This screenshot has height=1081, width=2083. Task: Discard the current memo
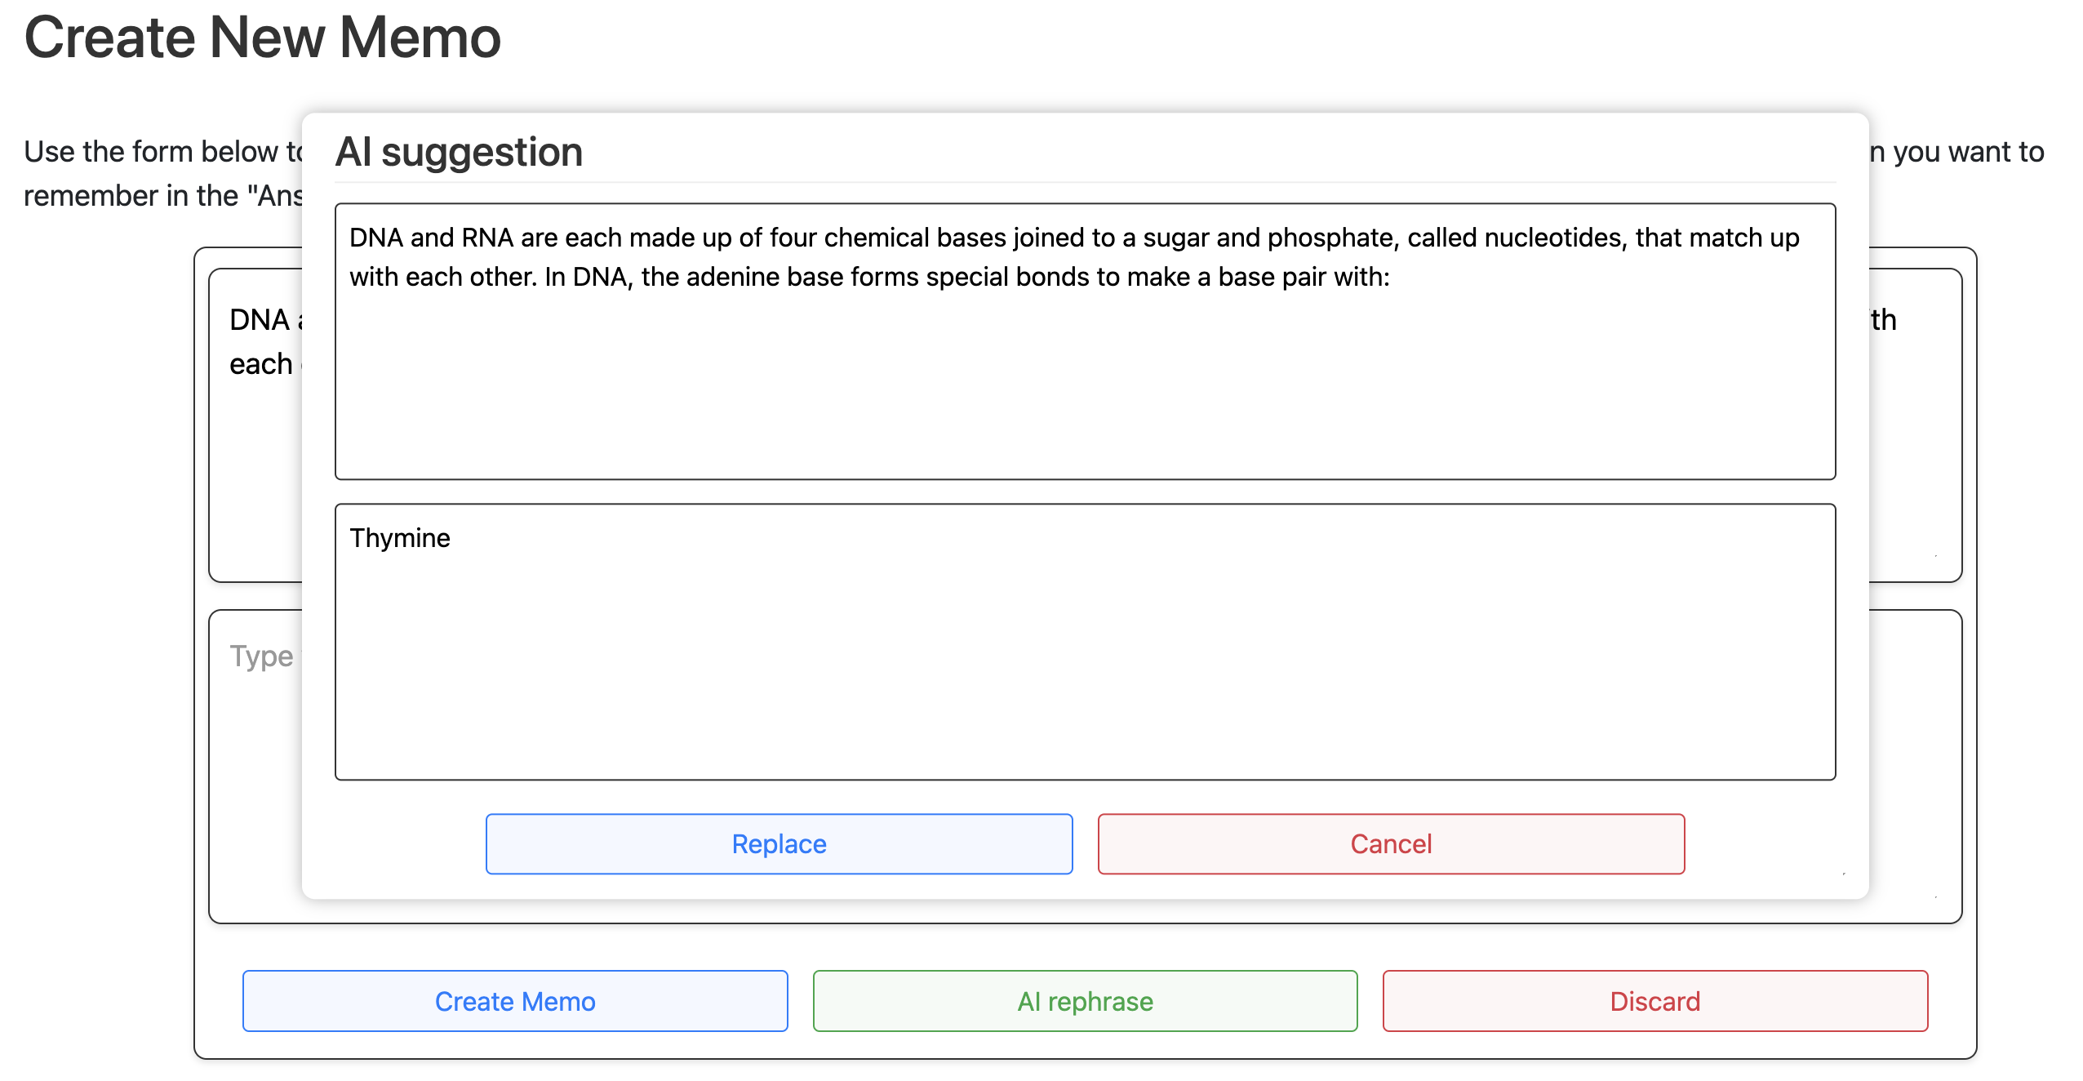point(1654,1001)
